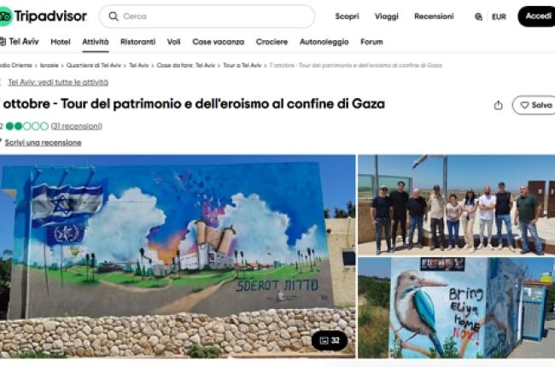555x367 pixels.
Task: Click the green rating bubbles
Action: point(27,126)
